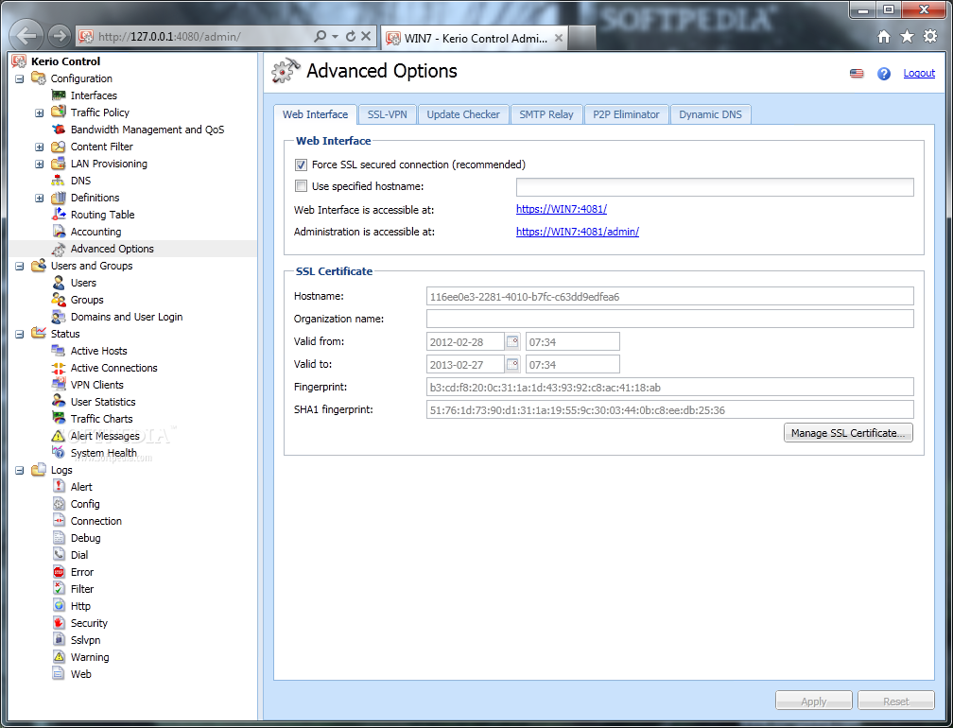Open the Debug log entry
Screen dimensions: 953x728
click(86, 538)
